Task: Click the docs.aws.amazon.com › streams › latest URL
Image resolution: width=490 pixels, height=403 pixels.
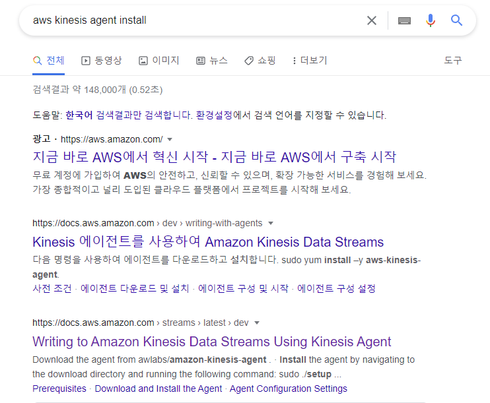Action: click(x=140, y=323)
